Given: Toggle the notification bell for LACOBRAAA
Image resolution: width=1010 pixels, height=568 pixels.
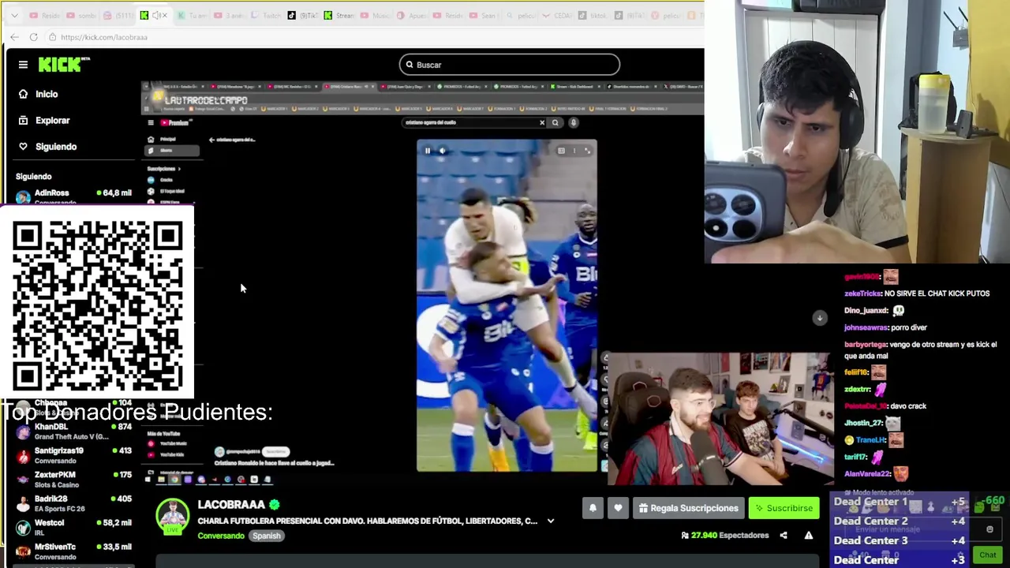Looking at the screenshot, I should 593,508.
